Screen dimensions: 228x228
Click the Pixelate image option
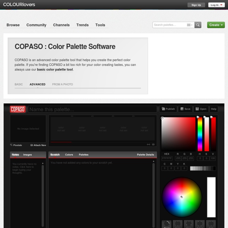[x=16, y=145]
